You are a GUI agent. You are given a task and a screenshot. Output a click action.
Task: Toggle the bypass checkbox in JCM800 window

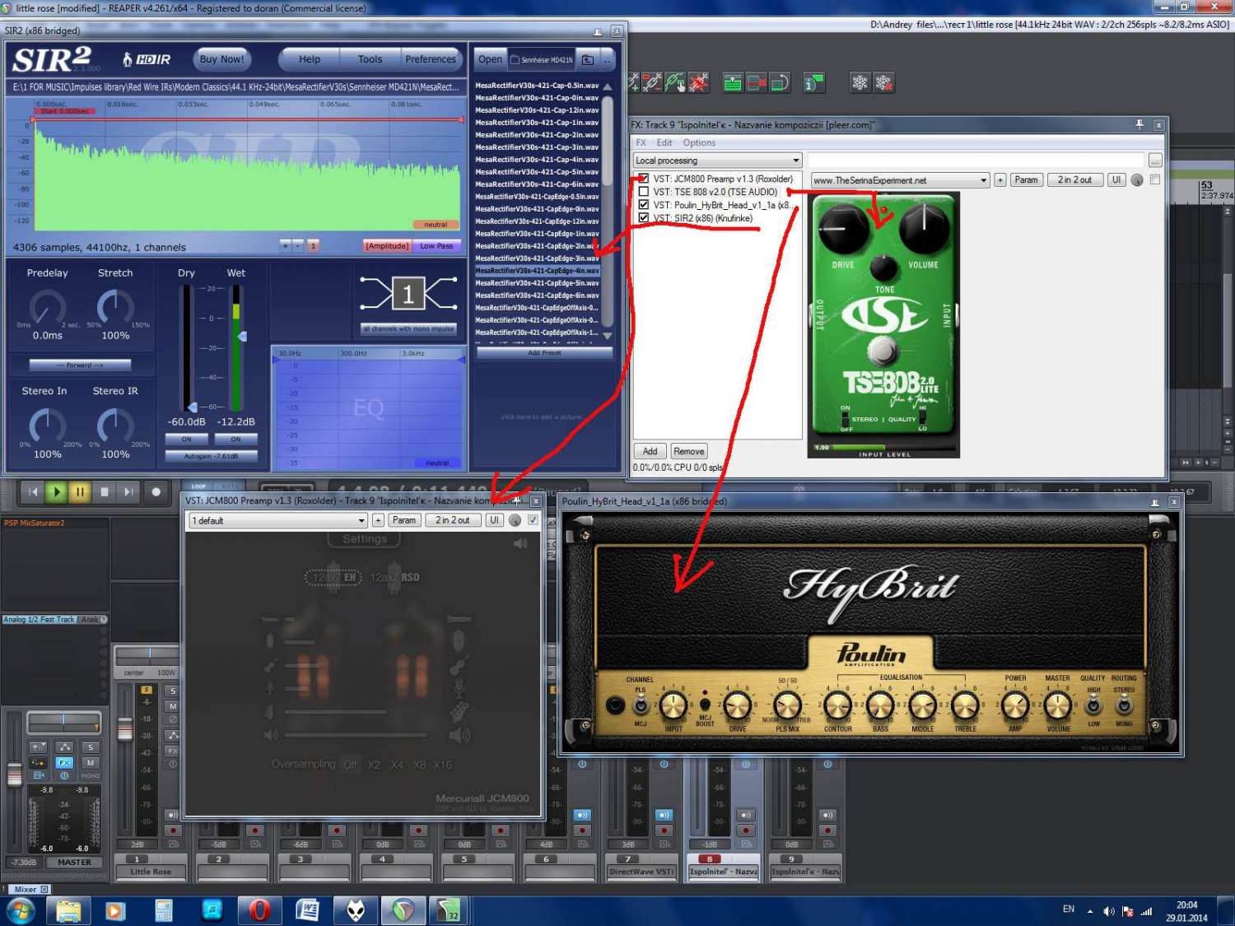point(533,520)
